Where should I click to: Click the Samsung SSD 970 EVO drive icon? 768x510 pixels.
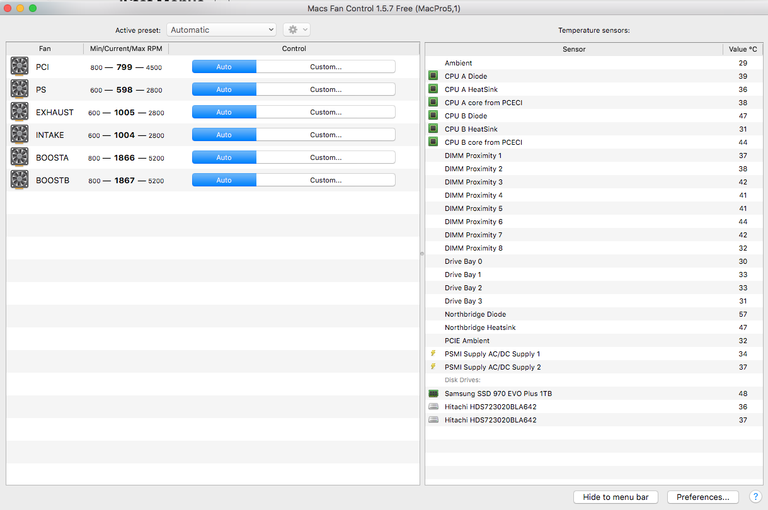pyautogui.click(x=433, y=393)
